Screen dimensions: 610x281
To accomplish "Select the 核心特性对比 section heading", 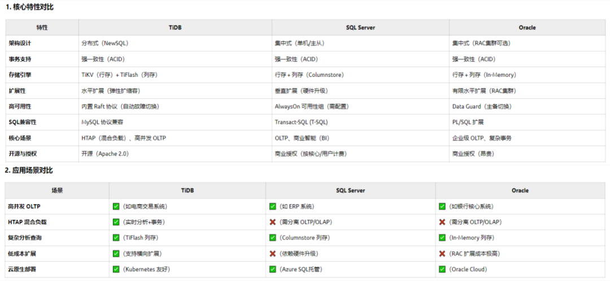I will click(29, 7).
